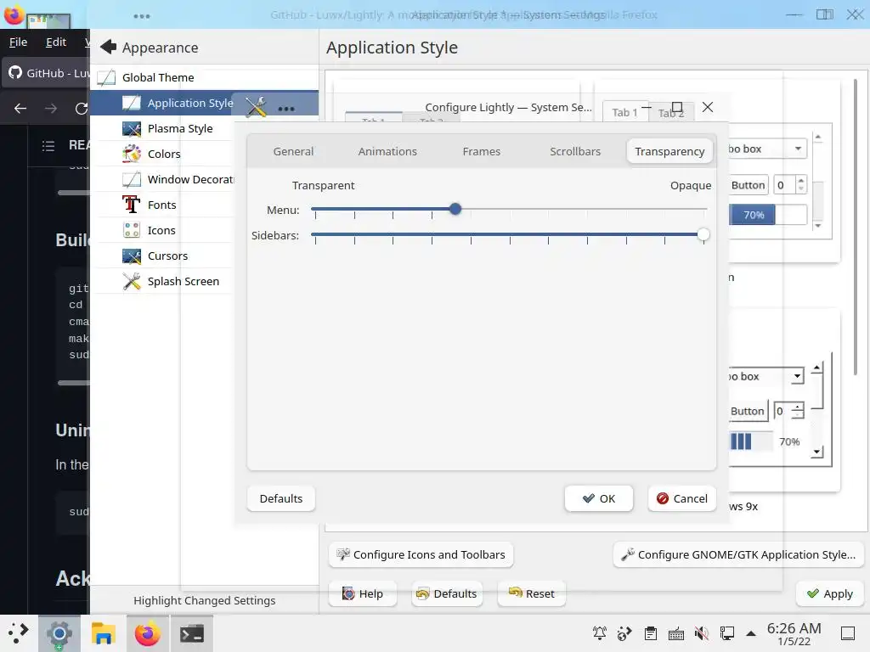Image resolution: width=870 pixels, height=652 pixels.
Task: Toggle Highlight Changed Settings
Action: pos(204,600)
